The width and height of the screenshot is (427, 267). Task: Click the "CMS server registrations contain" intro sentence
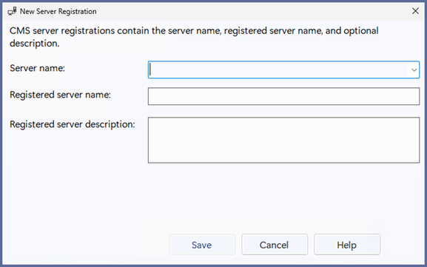(194, 37)
